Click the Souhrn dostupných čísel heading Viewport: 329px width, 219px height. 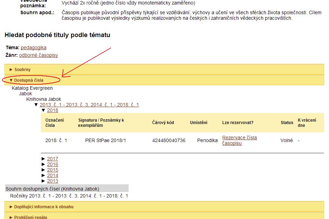coord(52,189)
